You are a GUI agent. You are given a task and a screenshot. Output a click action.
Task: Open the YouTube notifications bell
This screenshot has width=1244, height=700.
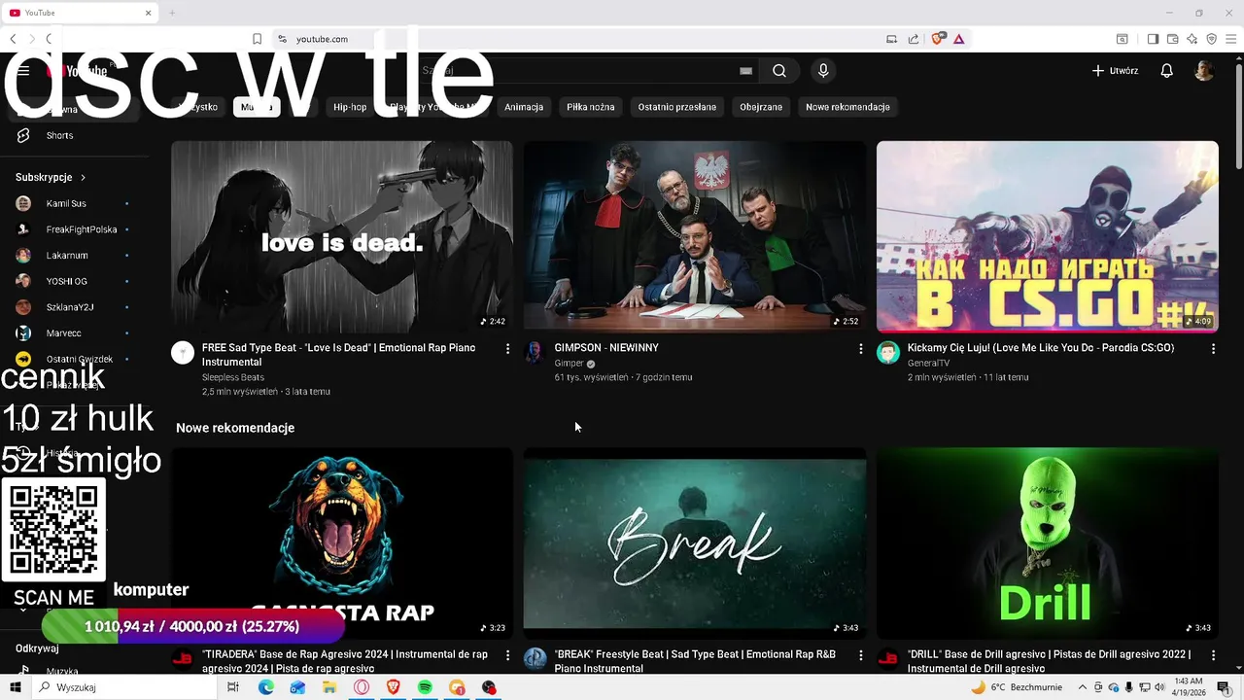(x=1166, y=71)
